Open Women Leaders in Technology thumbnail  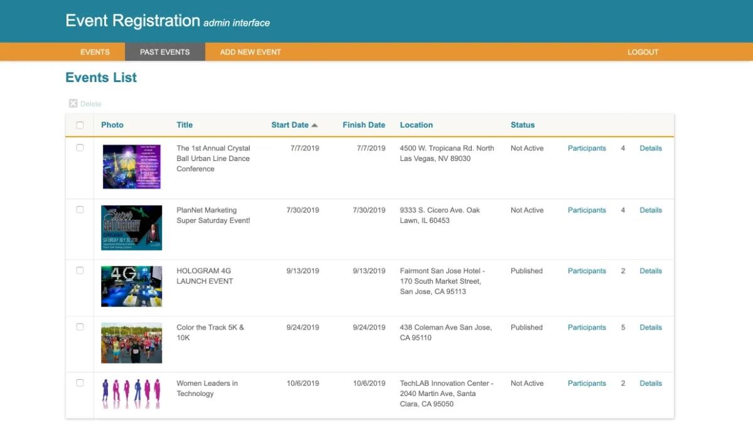click(132, 394)
